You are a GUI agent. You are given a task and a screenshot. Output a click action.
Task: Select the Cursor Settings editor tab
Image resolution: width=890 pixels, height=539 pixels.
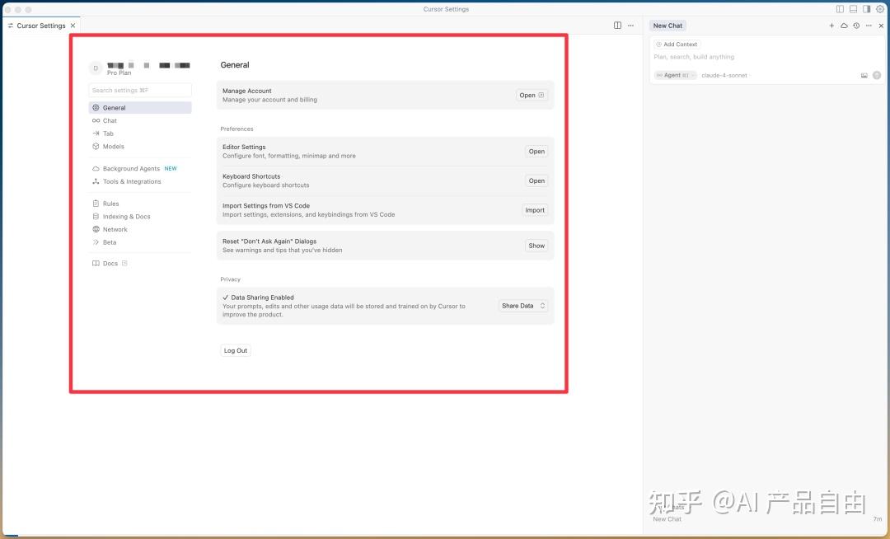coord(41,26)
